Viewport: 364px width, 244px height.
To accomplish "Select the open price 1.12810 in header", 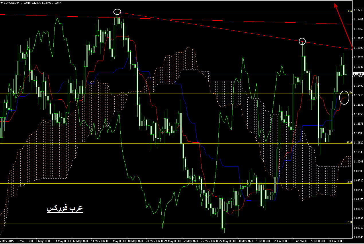I will point(26,2).
